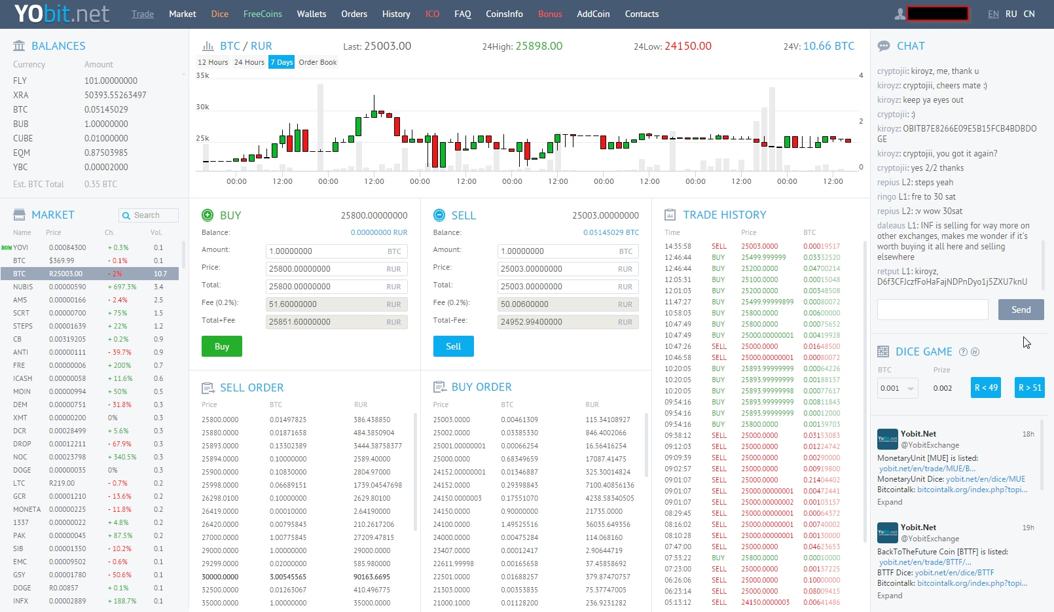The image size is (1054, 612).
Task: Open the AddCoin page
Action: [593, 14]
